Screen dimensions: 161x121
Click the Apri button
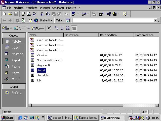coord(7,28)
